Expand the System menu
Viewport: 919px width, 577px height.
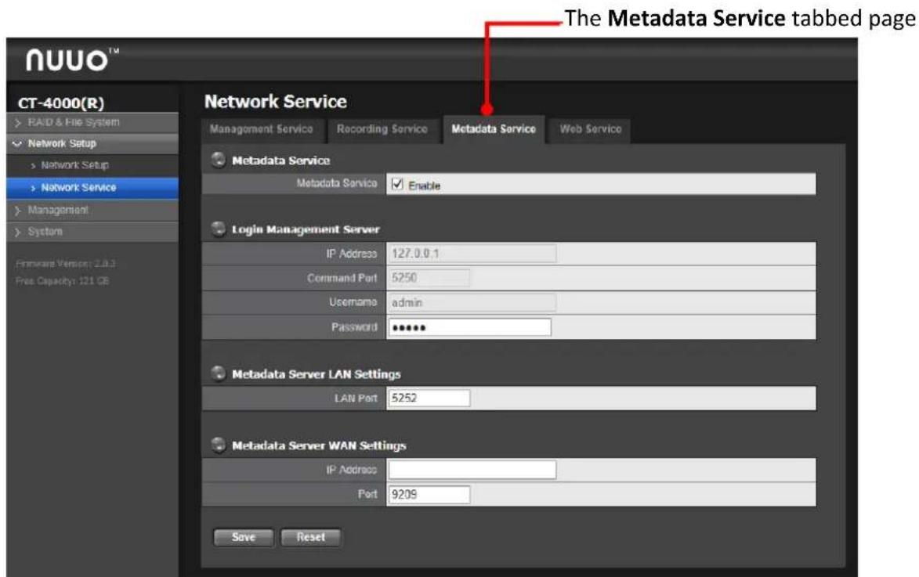click(x=92, y=232)
